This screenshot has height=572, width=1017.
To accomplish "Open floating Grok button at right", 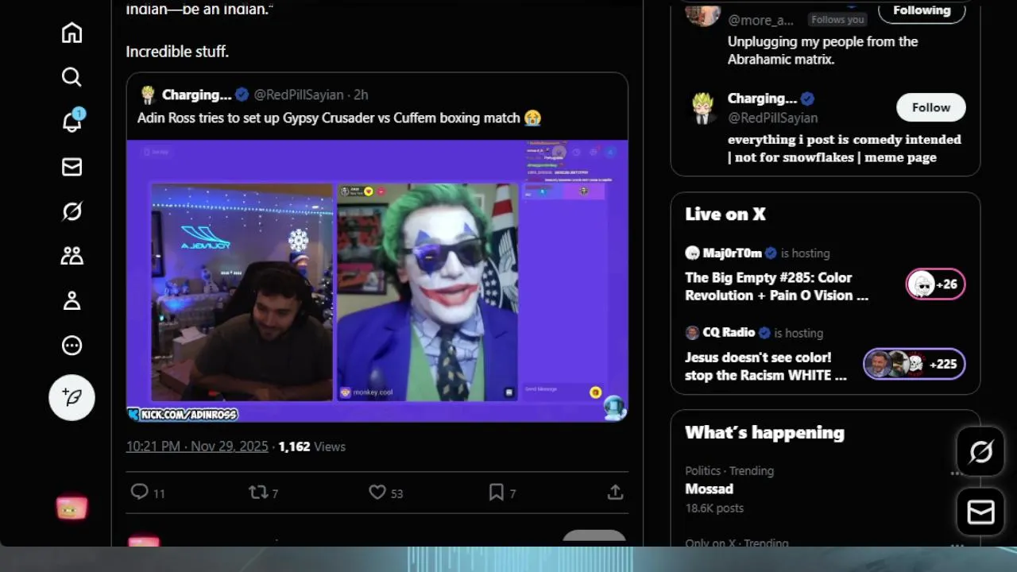I will (980, 452).
